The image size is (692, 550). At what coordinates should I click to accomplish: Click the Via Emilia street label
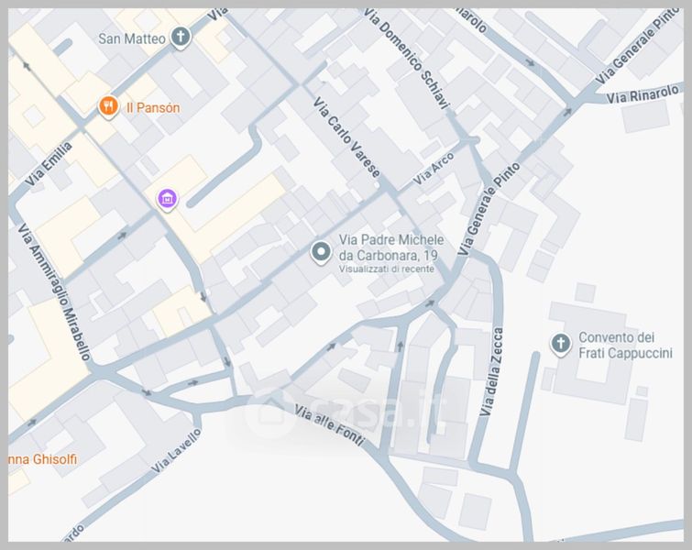tap(48, 164)
